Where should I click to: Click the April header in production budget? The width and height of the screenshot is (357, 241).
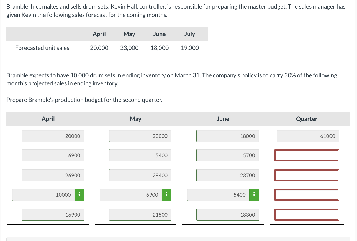point(48,119)
